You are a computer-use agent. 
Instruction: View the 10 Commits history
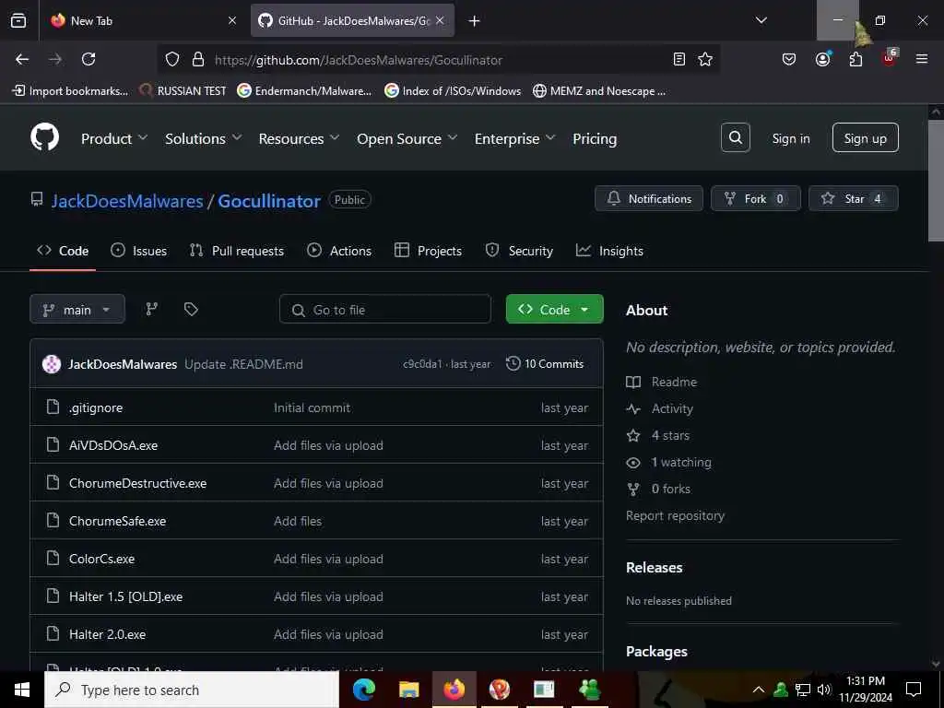point(545,363)
